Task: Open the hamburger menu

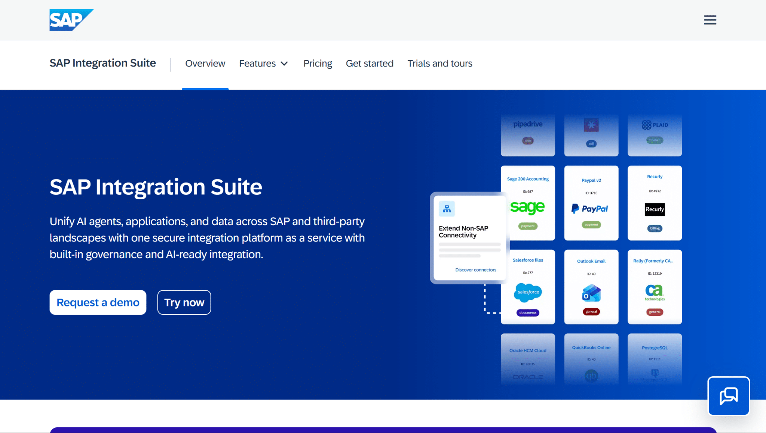Action: 710,20
